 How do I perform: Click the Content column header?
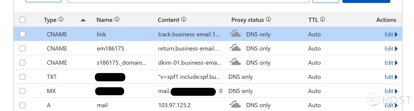click(x=169, y=20)
